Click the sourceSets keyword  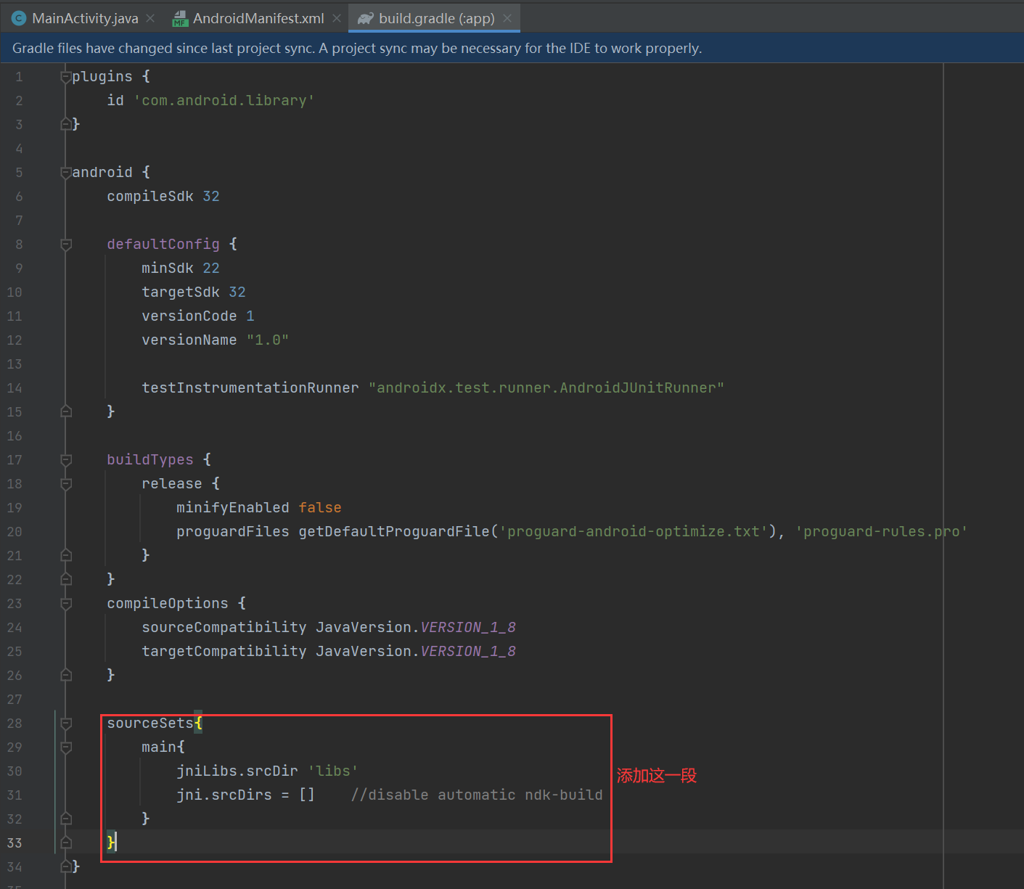[150, 723]
